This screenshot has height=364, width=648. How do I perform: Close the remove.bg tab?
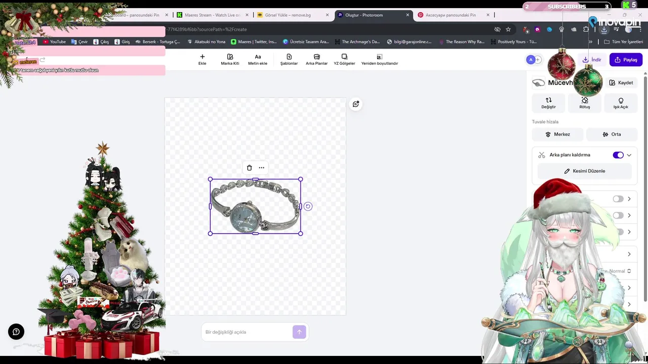point(328,15)
